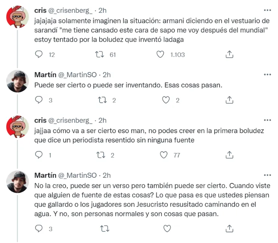Retweet Martín's 'Esas cosas pasan' tweet
The width and height of the screenshot is (278, 243).
point(102,100)
